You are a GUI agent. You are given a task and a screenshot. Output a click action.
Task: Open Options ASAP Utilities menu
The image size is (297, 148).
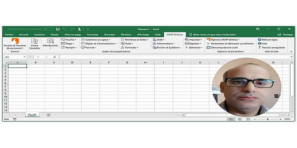coord(223,40)
